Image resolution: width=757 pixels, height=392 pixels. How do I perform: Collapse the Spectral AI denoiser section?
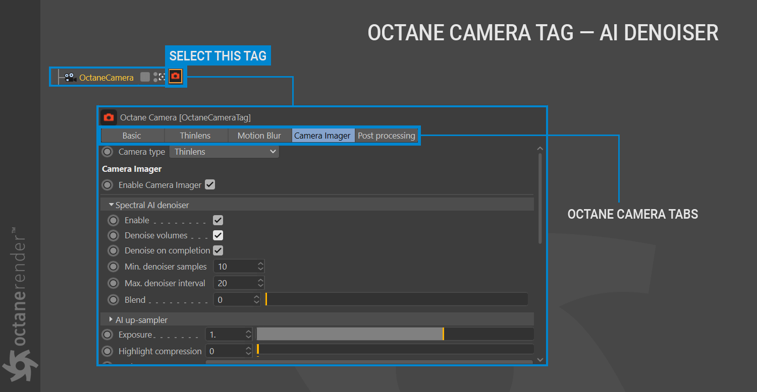point(112,205)
